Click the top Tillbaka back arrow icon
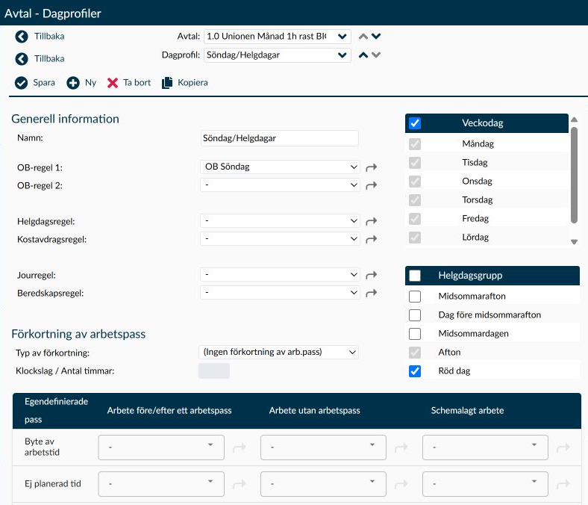This screenshot has width=588, height=505. (x=22, y=37)
